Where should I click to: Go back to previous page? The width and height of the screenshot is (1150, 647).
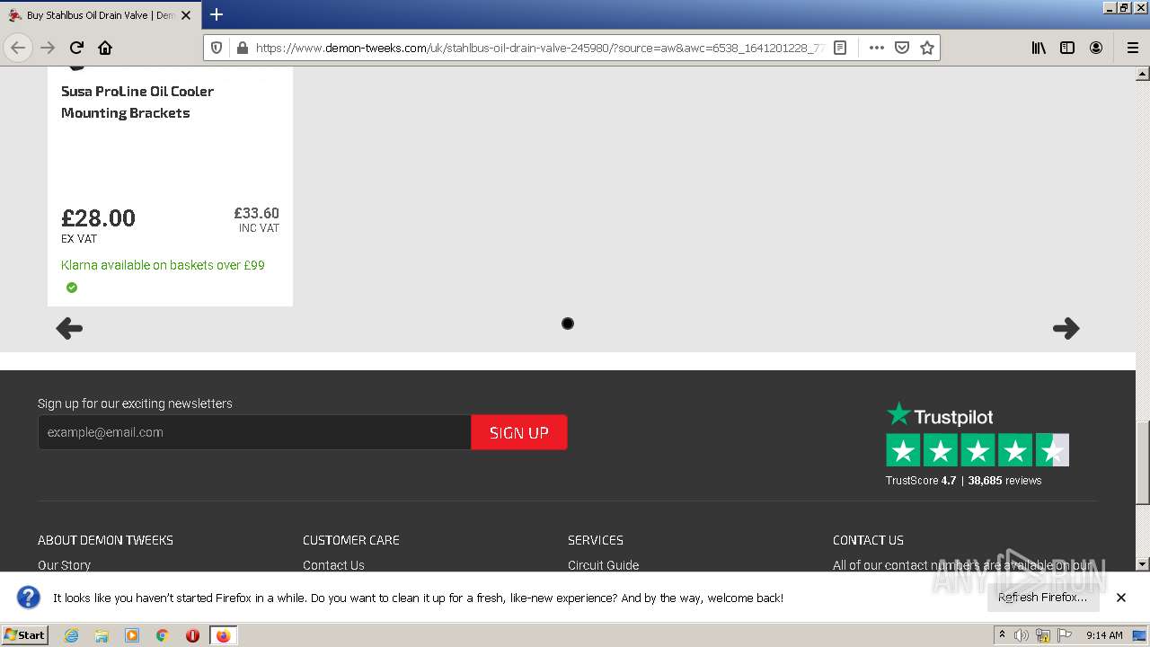click(x=18, y=48)
